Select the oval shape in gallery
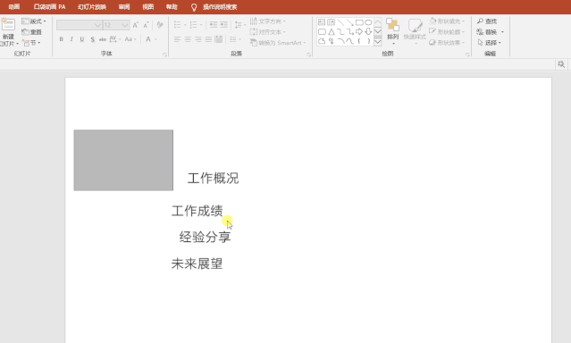This screenshot has height=343, width=571. tap(368, 22)
